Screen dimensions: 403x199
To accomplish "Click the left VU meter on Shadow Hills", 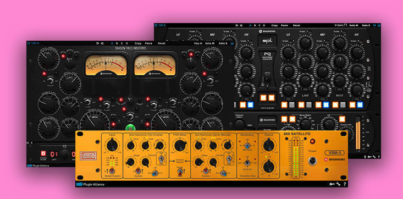I will click(106, 65).
